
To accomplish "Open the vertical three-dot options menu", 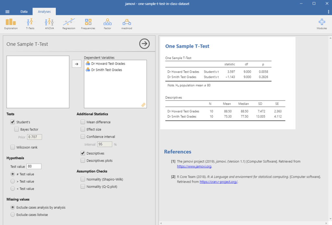I will tap(328, 12).
